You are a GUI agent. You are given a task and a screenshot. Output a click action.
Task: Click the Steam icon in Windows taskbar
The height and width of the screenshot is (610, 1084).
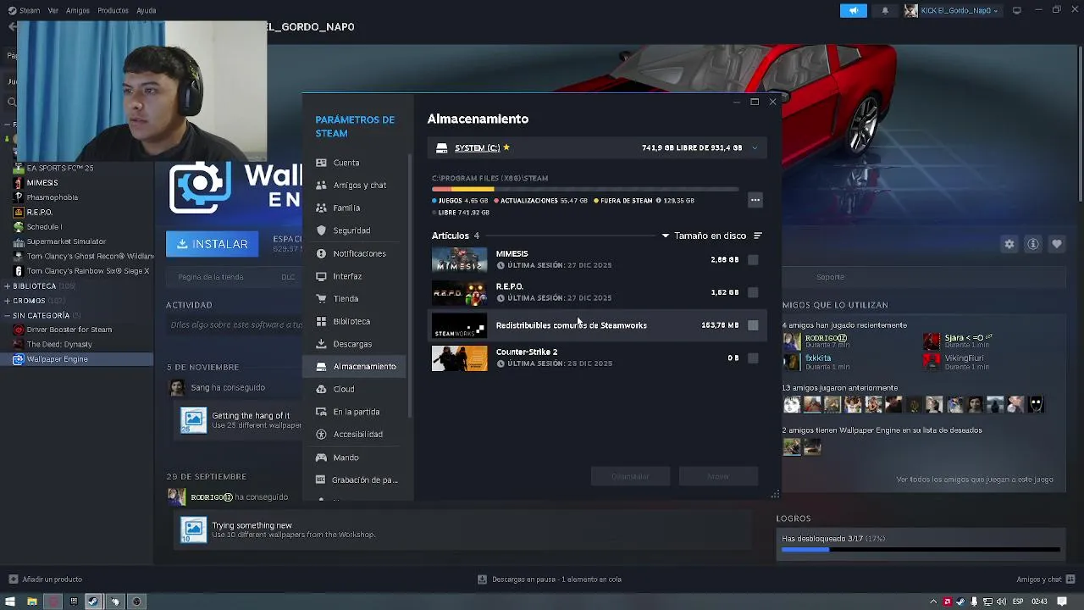[x=93, y=602]
